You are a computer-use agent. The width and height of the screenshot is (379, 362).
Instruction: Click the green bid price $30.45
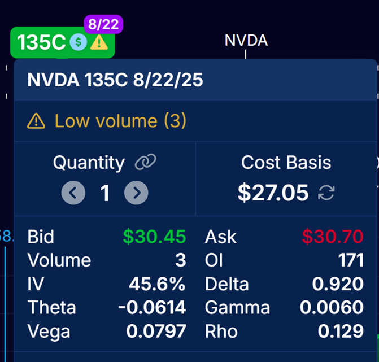pos(154,237)
